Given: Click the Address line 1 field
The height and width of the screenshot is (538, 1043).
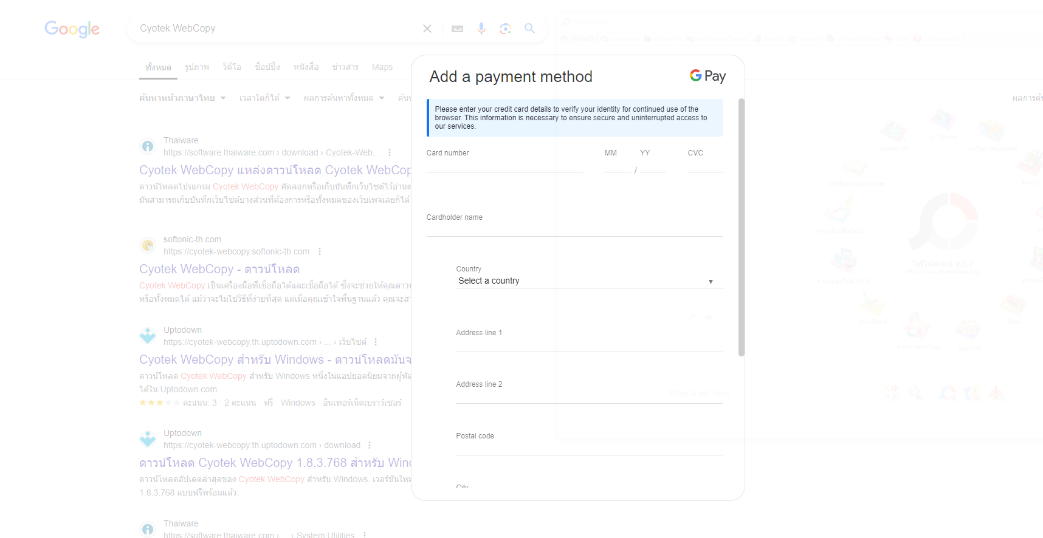Looking at the screenshot, I should tap(589, 345).
